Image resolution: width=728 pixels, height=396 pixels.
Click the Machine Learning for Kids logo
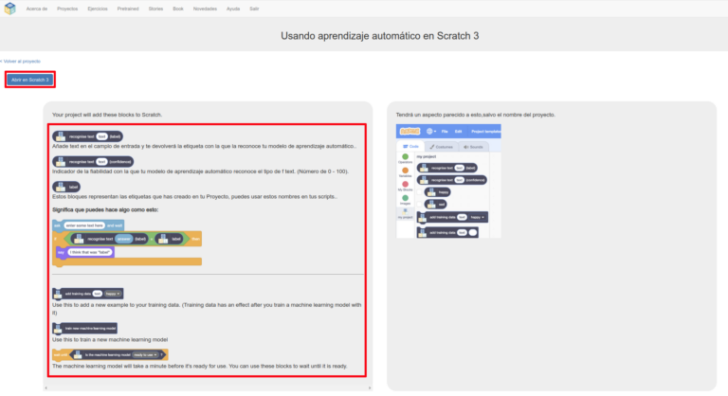coord(9,9)
